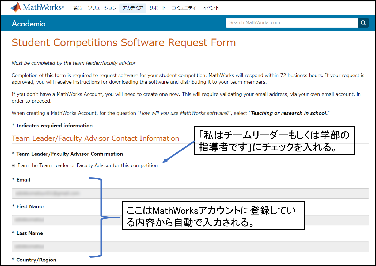
Task: Open the 製品 menu
Action: (x=78, y=8)
